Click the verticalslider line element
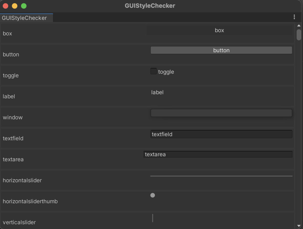The image size is (303, 229). [153, 218]
